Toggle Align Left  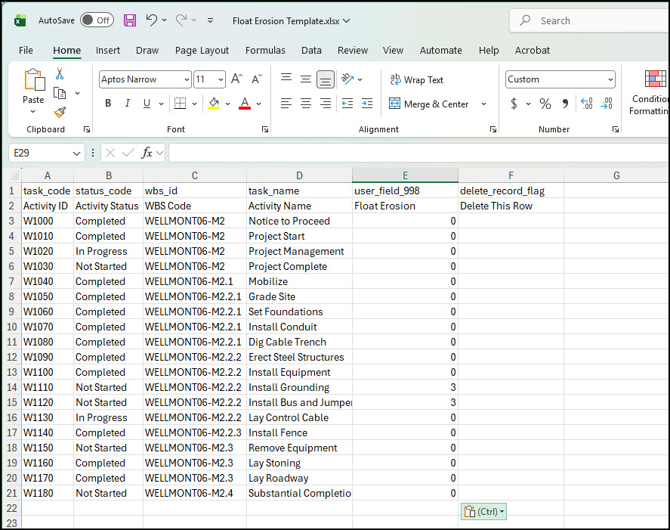pos(286,104)
